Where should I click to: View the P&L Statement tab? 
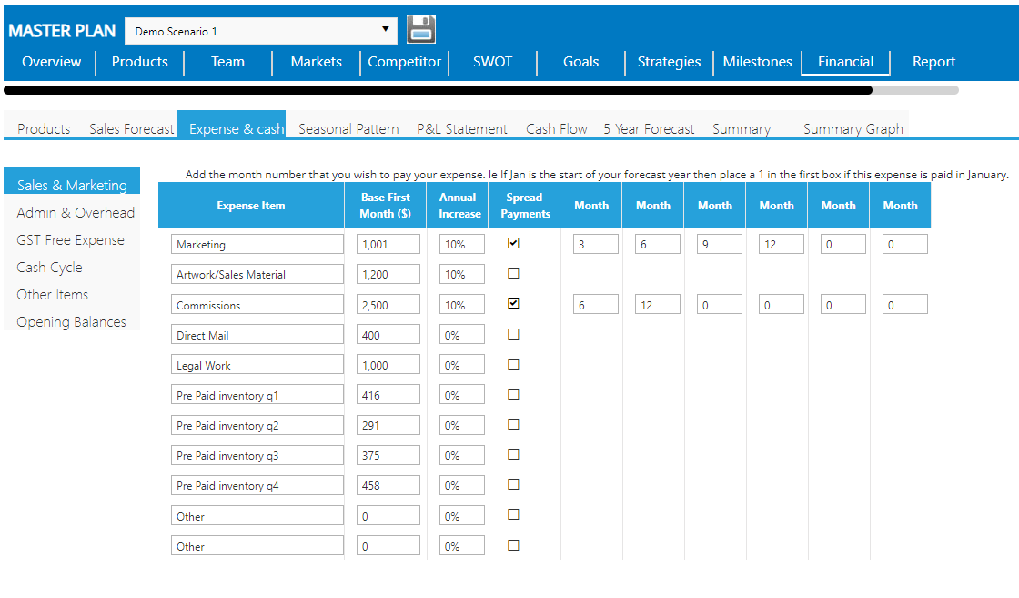point(461,128)
